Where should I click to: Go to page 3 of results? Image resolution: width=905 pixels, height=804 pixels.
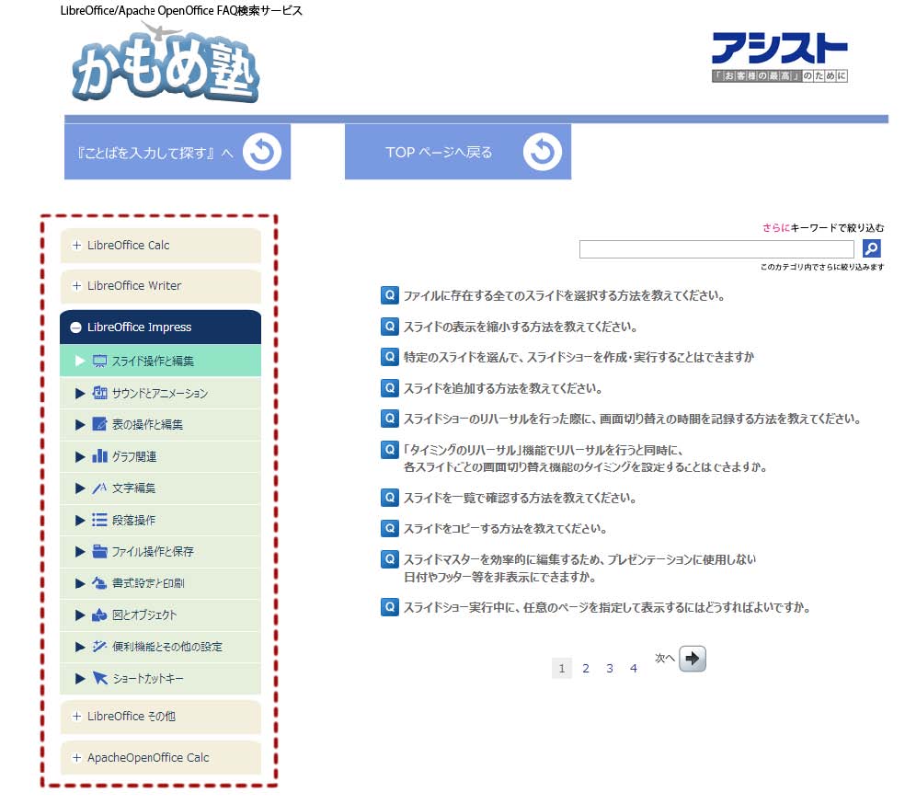pos(610,669)
